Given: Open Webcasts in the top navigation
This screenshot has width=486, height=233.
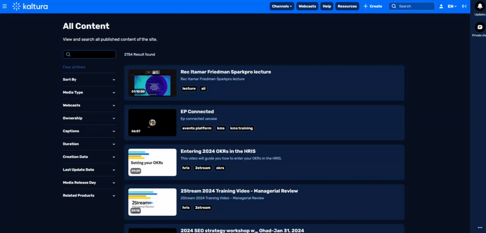Looking at the screenshot, I should (x=307, y=6).
